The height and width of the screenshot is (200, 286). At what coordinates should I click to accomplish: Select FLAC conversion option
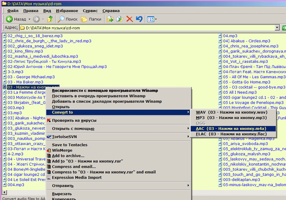pyautogui.click(x=231, y=134)
